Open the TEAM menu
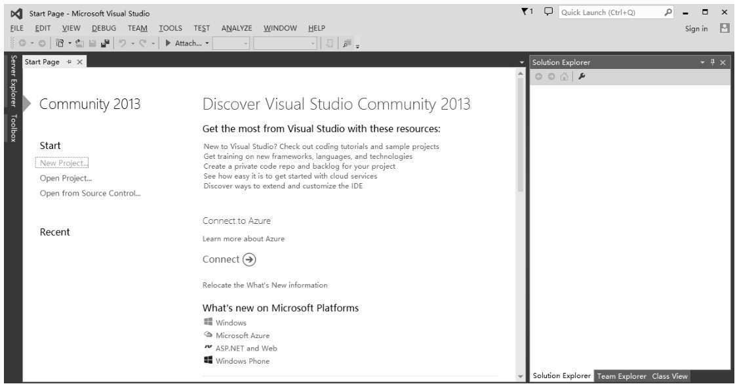The image size is (737, 386). (x=138, y=28)
